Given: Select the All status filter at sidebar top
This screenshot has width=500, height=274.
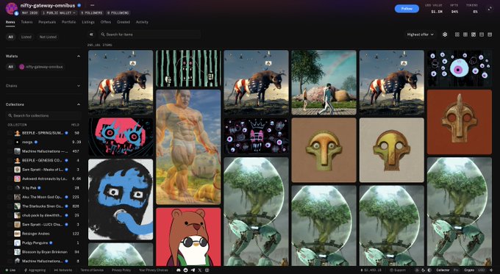Looking at the screenshot, I should click(10, 37).
